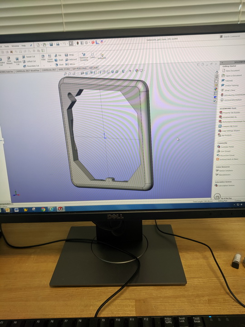Save the document with the floppy icon

tap(51, 44)
